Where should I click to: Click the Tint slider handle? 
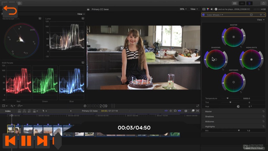(x=230, y=102)
